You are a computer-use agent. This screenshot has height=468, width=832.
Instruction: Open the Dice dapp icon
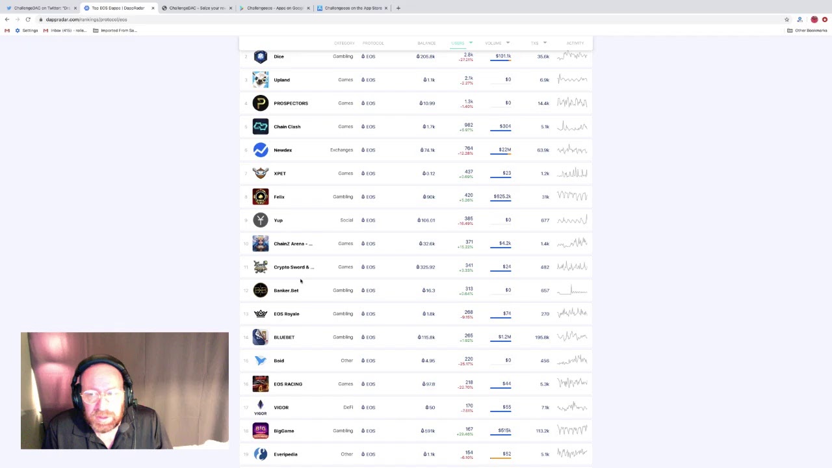(261, 57)
